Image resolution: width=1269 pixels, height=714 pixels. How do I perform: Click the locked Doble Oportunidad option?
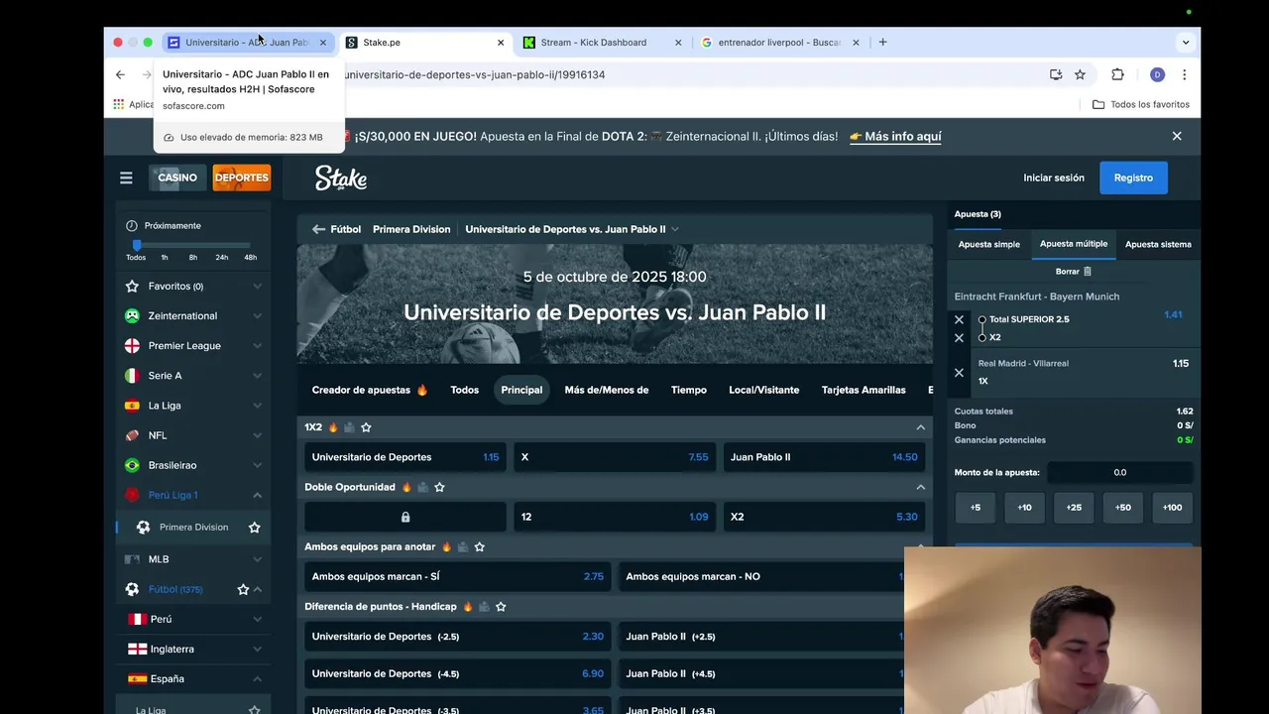404,517
